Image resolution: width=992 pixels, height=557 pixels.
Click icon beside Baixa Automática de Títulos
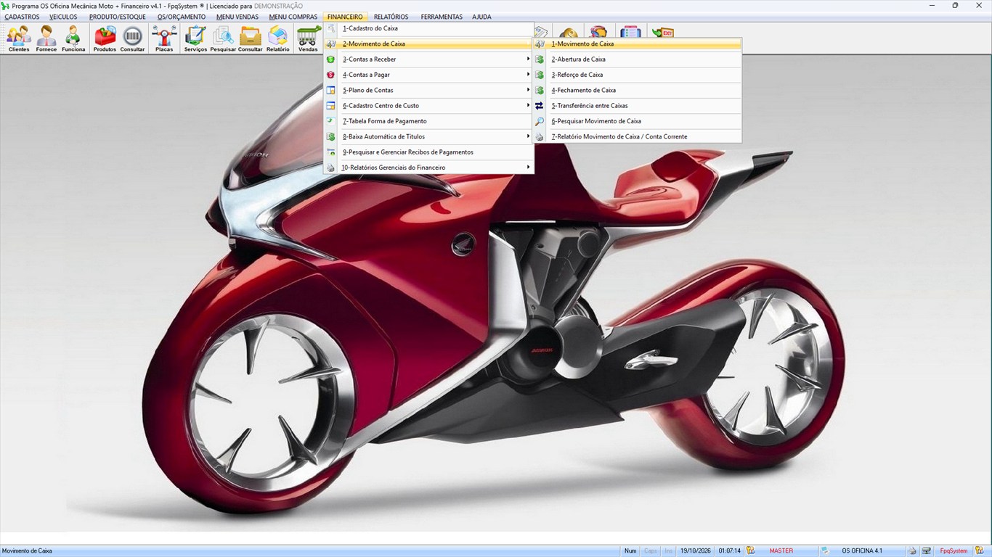(x=330, y=136)
